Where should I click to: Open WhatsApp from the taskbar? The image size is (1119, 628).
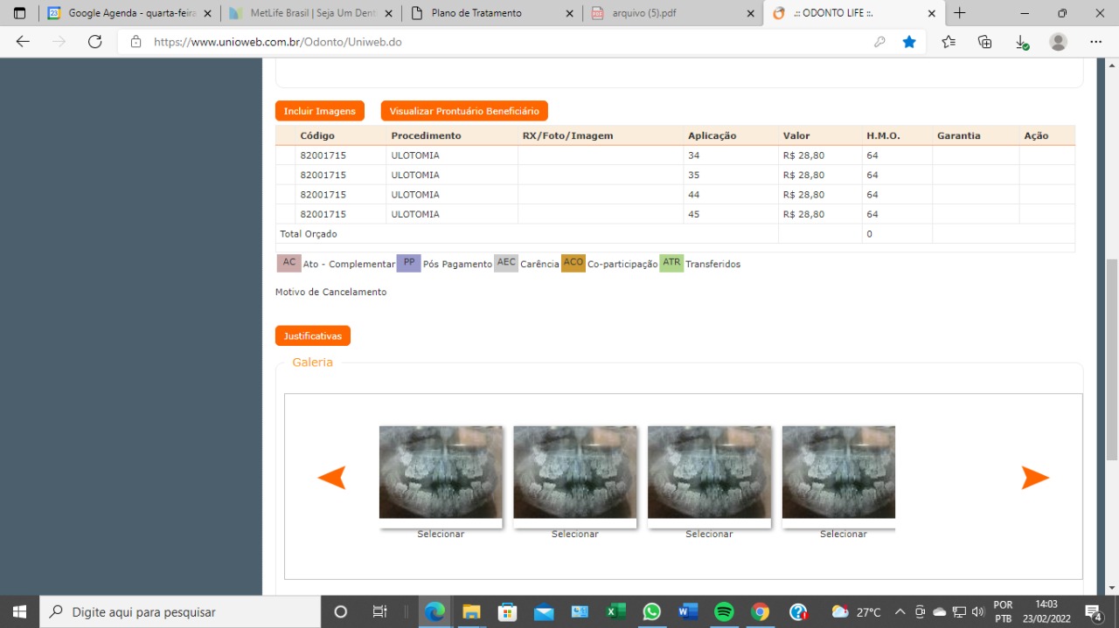click(652, 611)
